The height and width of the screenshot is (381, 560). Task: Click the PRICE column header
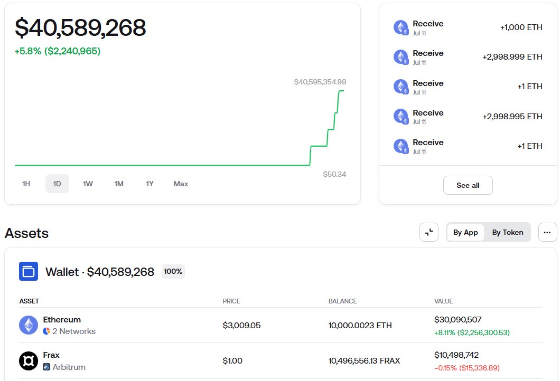click(x=231, y=301)
